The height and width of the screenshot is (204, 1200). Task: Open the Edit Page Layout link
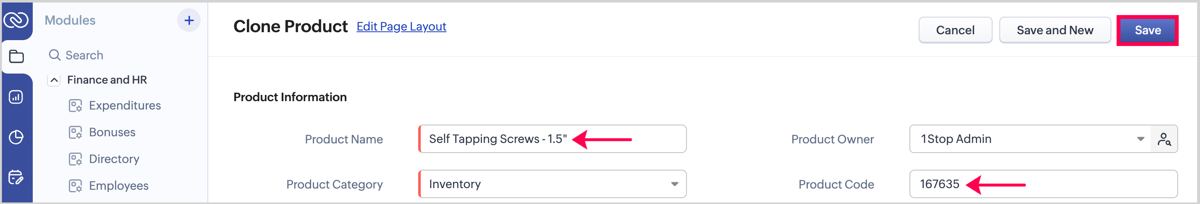pyautogui.click(x=401, y=27)
